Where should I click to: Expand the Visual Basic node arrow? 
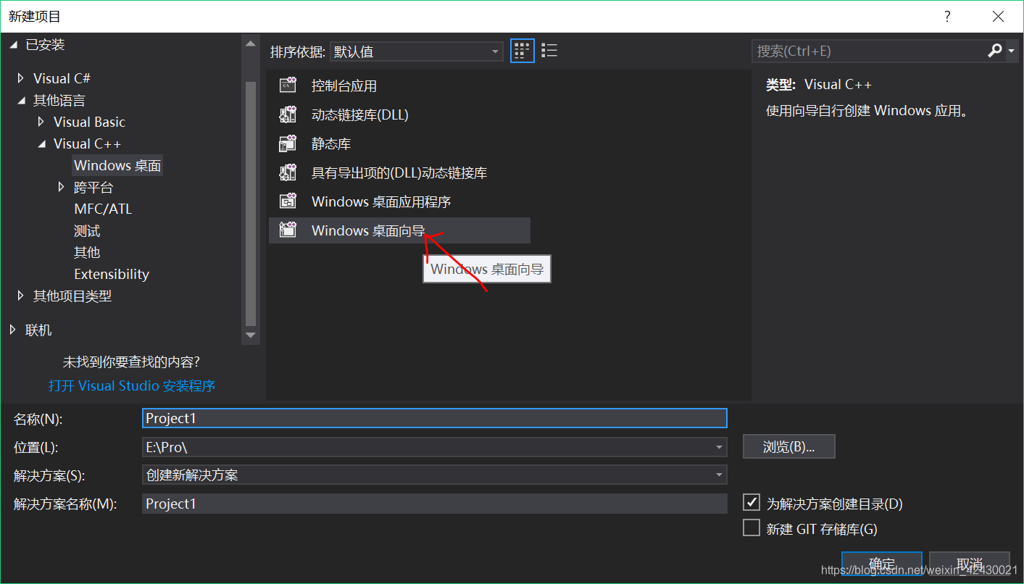click(x=41, y=121)
